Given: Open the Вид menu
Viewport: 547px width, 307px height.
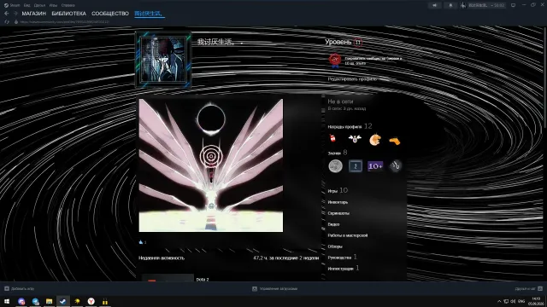Looking at the screenshot, I should coord(26,5).
